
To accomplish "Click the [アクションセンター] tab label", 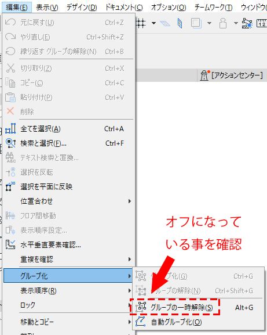I will coord(237,75).
